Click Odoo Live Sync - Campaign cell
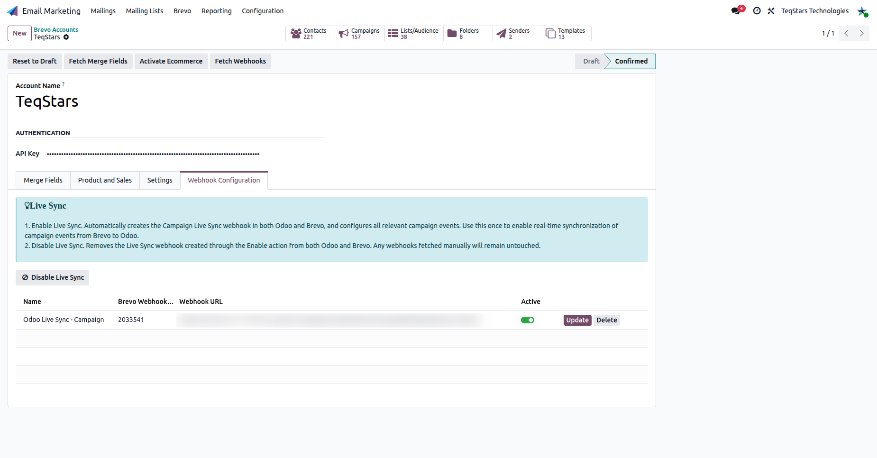This screenshot has height=458, width=877. tap(64, 320)
